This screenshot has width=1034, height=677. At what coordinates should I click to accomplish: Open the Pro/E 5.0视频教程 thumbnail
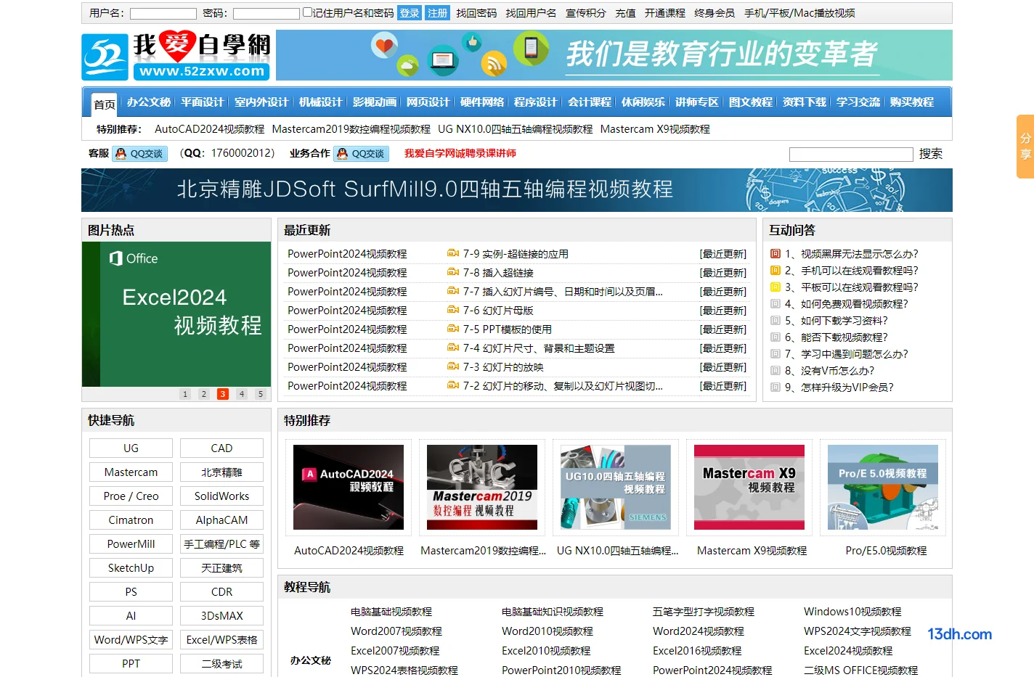(x=883, y=487)
